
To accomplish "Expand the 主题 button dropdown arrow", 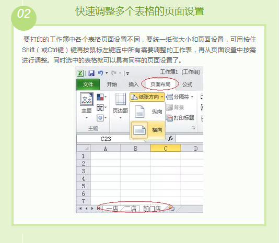I will click(87, 118).
